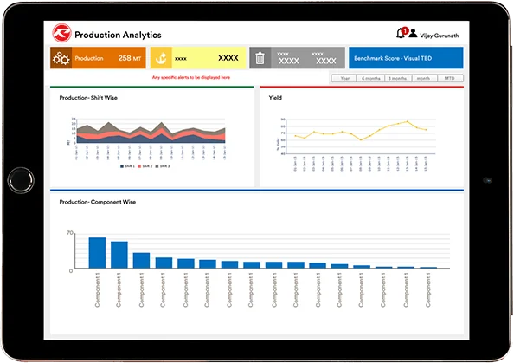Open the notification bell with red badge
Viewport: 514px width, 363px height.
[x=402, y=33]
